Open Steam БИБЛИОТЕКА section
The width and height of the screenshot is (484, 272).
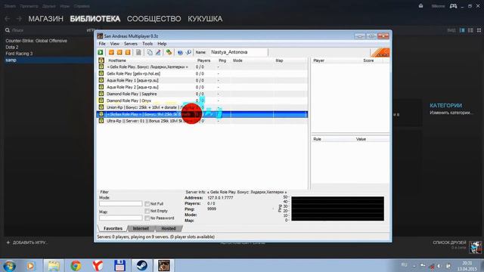[95, 19]
